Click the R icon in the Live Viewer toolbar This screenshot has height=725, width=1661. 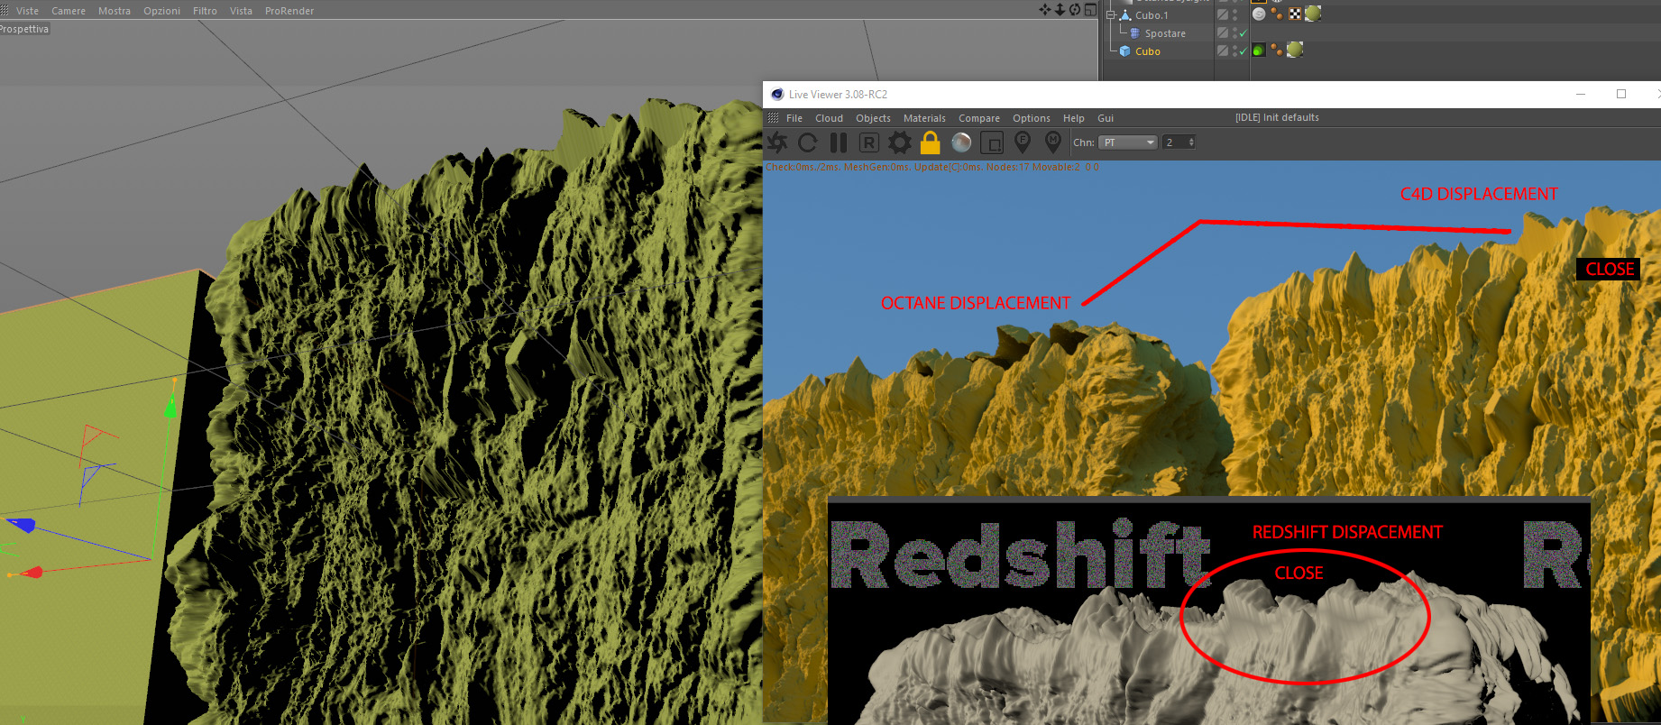[x=868, y=142]
